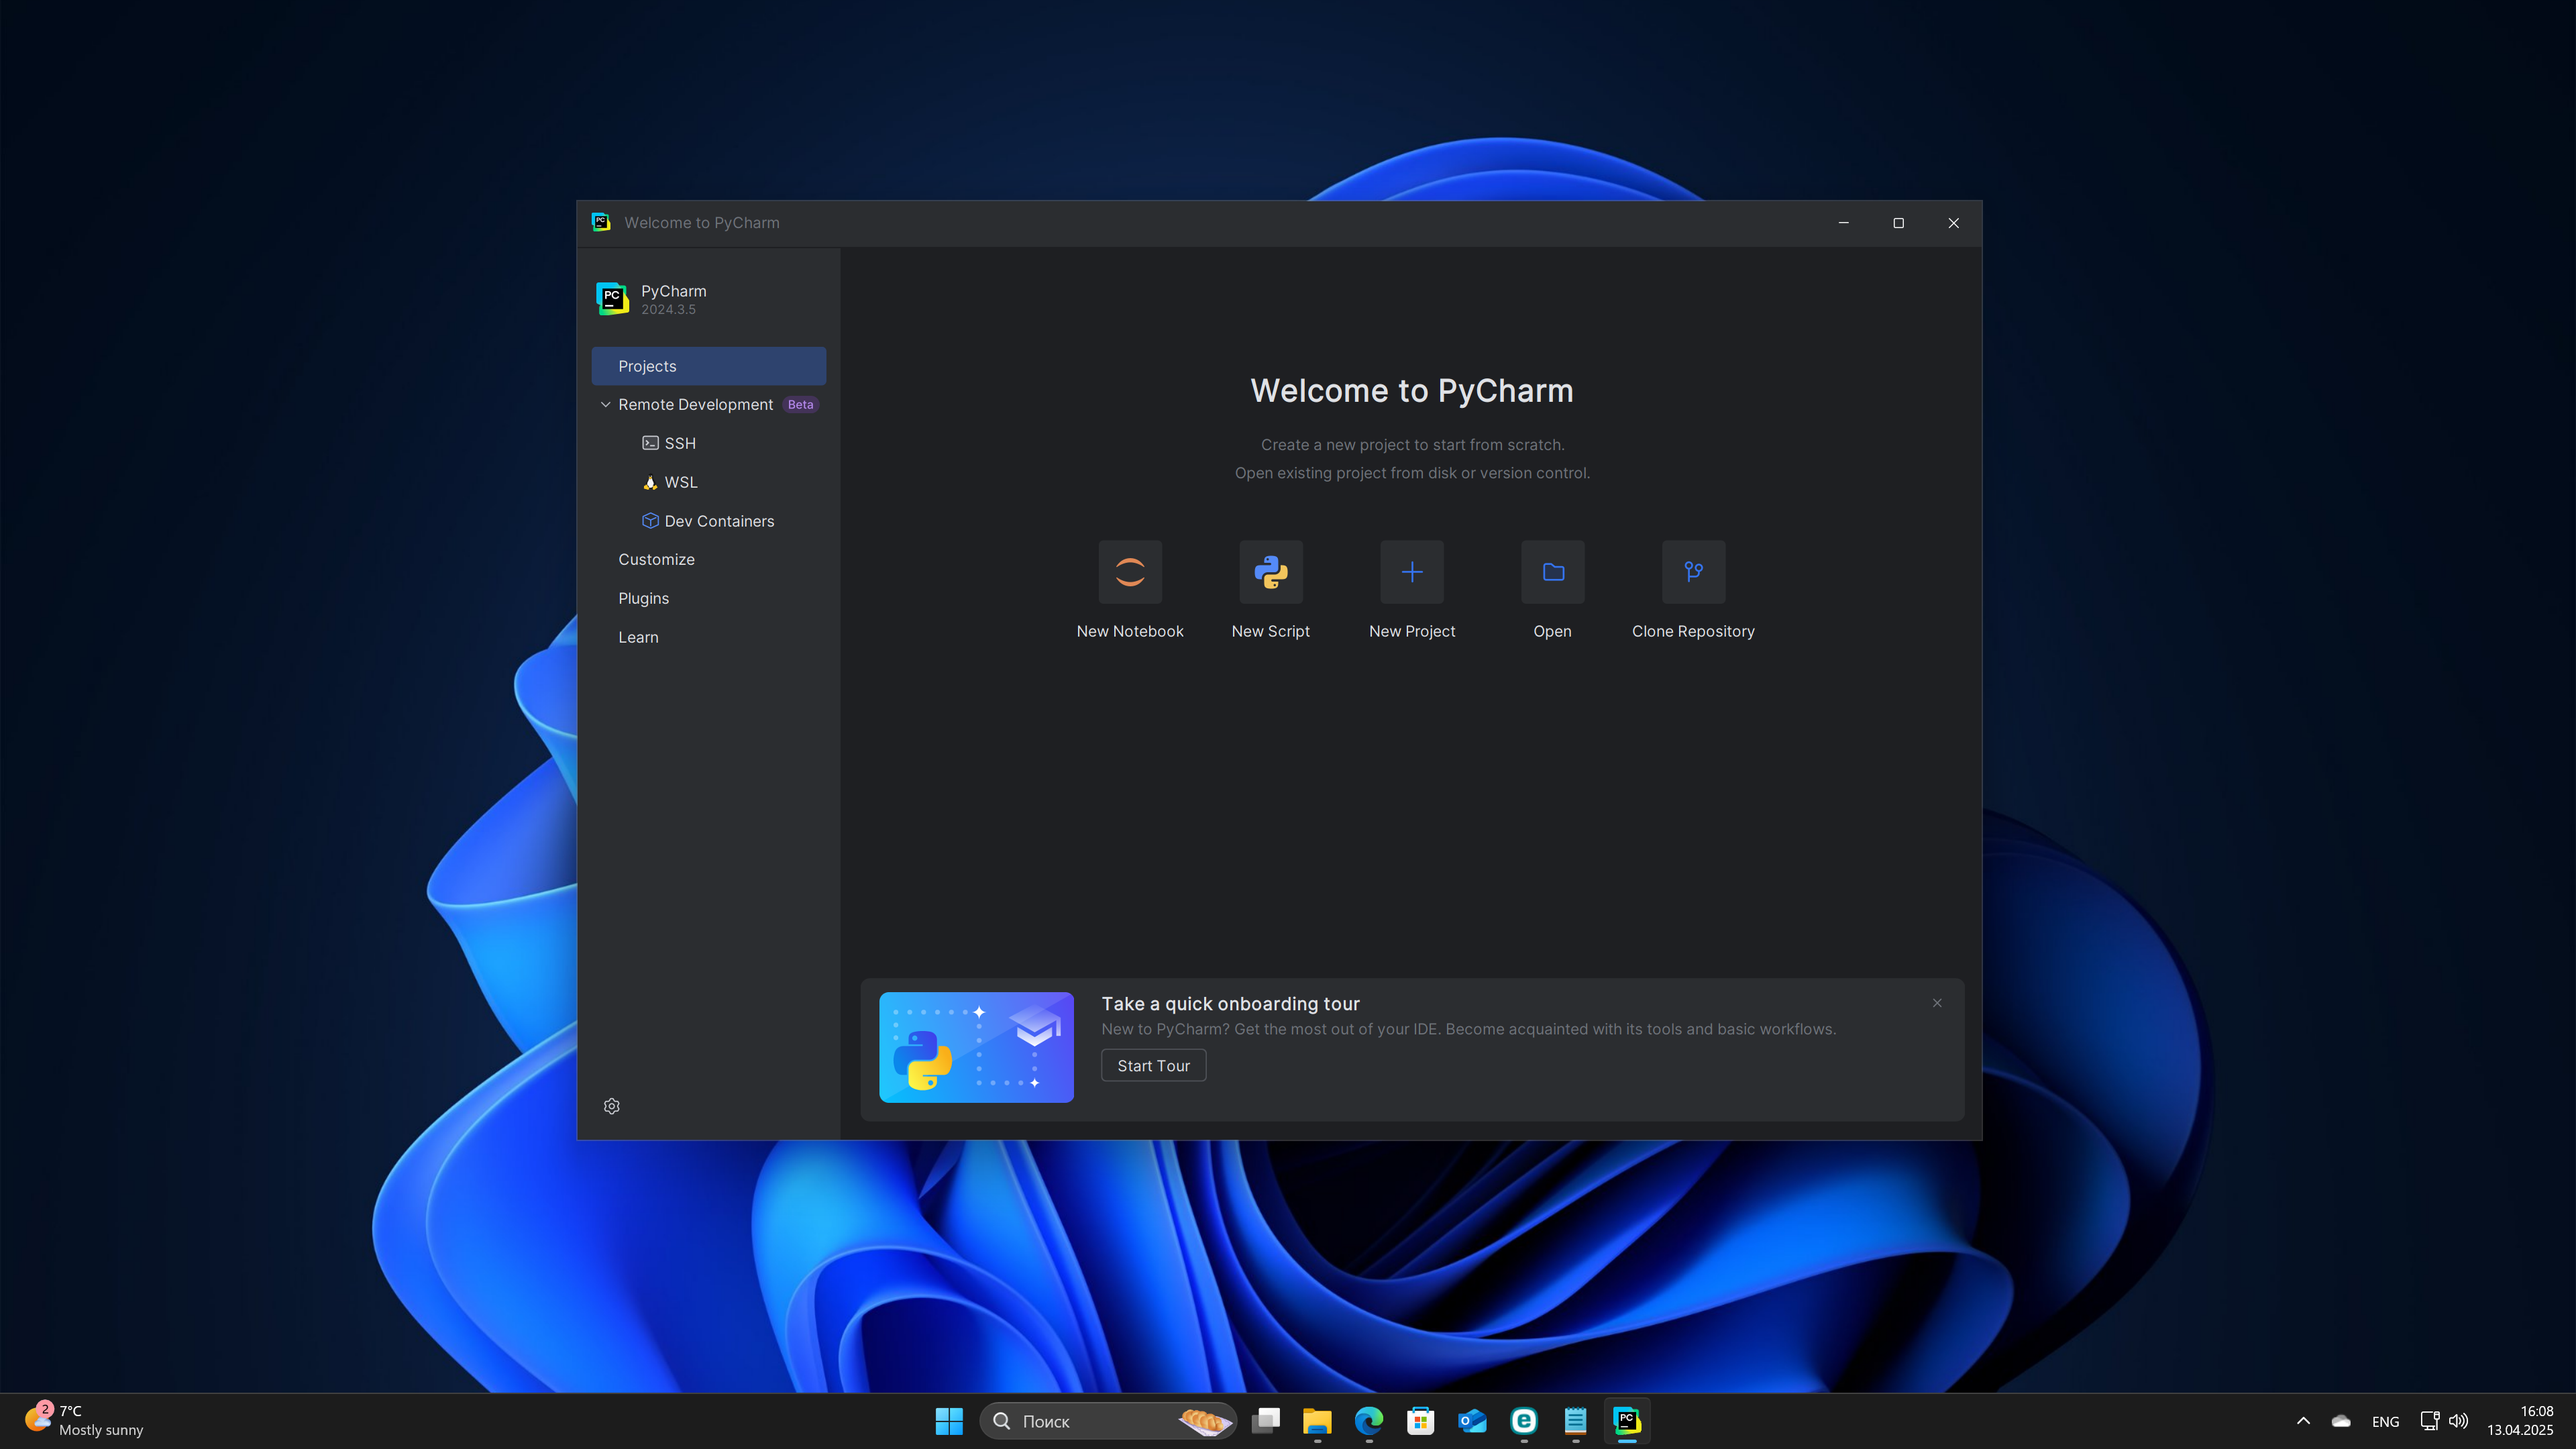Viewport: 2576px width, 1449px height.
Task: Click the OneDrive cloud tray icon
Action: [2341, 1421]
